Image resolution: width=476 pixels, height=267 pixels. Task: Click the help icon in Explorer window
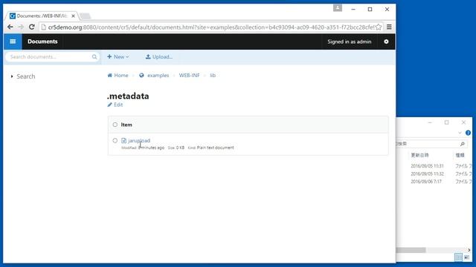click(x=468, y=133)
